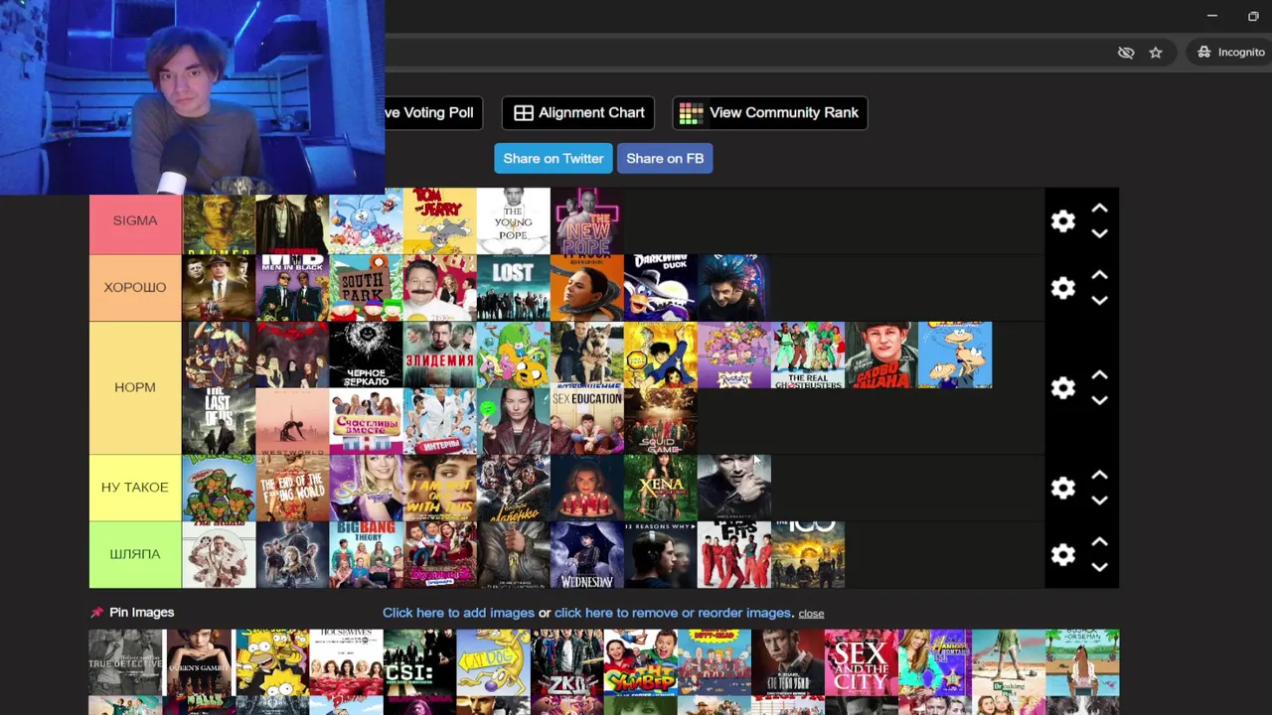Move НОРМ tier row down

pyautogui.click(x=1099, y=400)
